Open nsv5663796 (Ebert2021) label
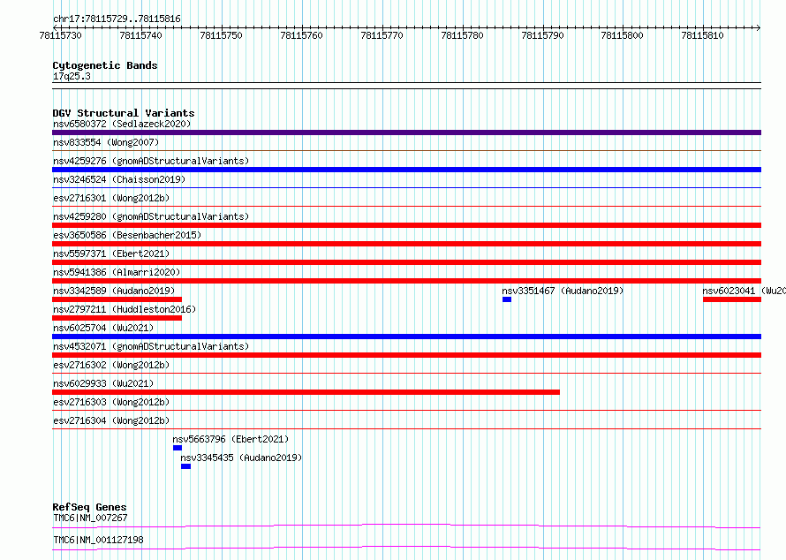Viewport: 786px width, 560px height. point(231,439)
